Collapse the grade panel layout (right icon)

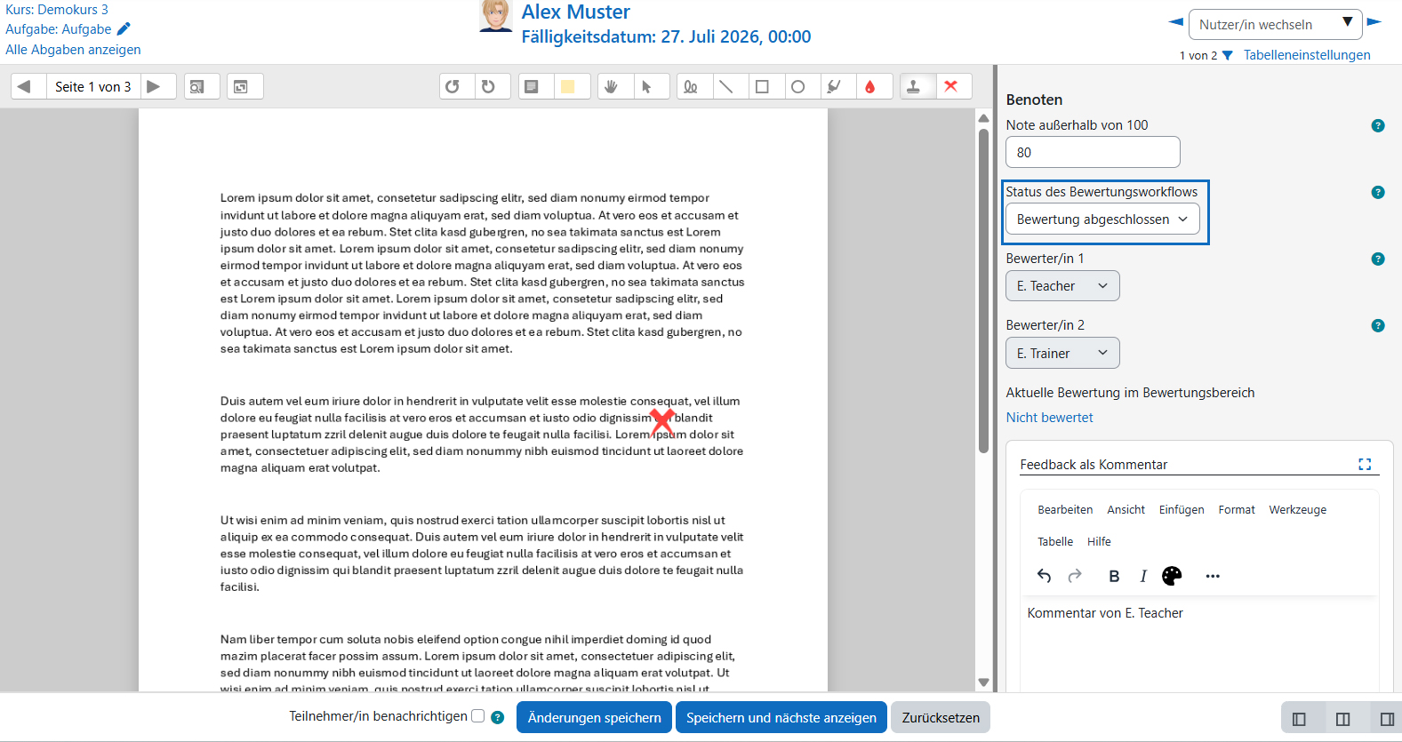pos(1386,718)
